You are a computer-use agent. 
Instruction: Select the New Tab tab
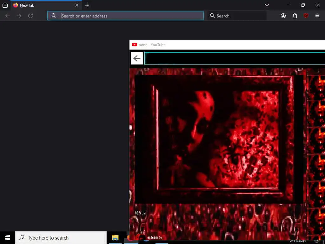pyautogui.click(x=46, y=5)
